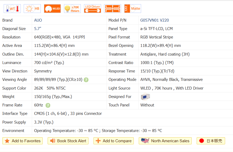Screen dimensions: 233x152
Task: Click the model number G057VN01 V220
Action: tap(155, 20)
